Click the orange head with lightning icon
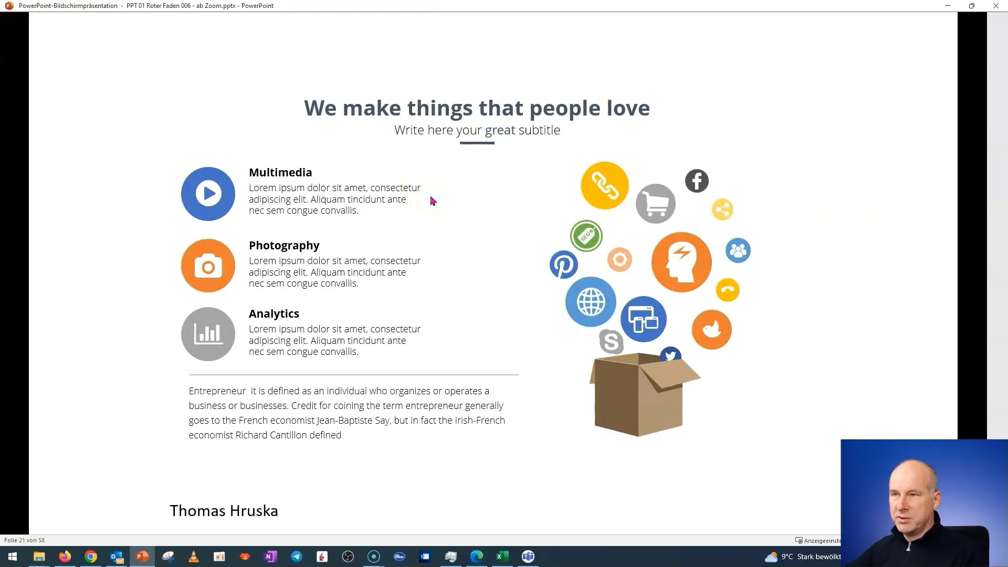Image resolution: width=1008 pixels, height=567 pixels. [x=681, y=262]
